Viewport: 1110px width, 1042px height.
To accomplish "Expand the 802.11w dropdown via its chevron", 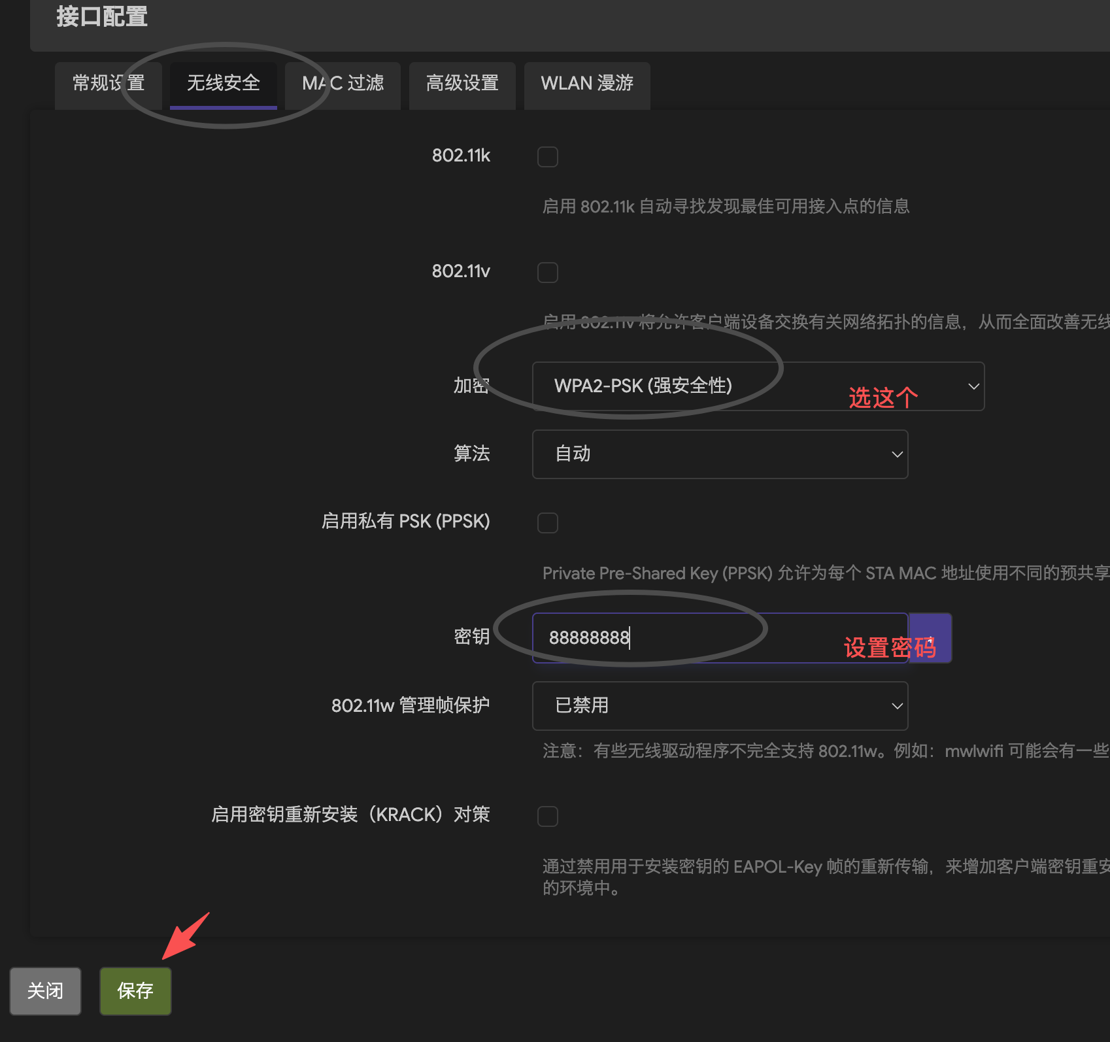I will [896, 706].
